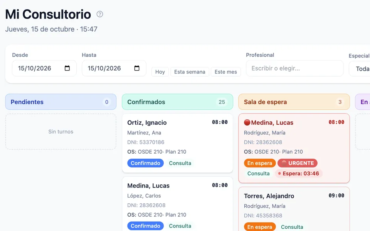Click the Hasta date field 15/10/2026
This screenshot has height=231, width=370.
[x=114, y=68]
